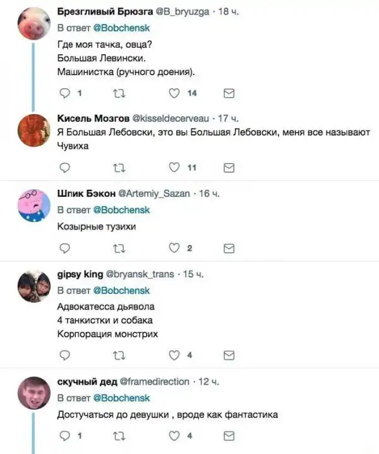Reply to Брезгливый Брюзга's tweet
Viewport: 379px width, 454px height.
click(x=64, y=93)
